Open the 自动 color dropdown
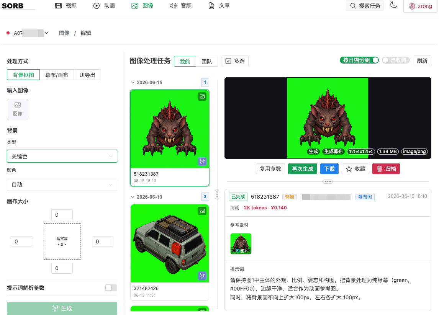The height and width of the screenshot is (315, 439). (62, 184)
